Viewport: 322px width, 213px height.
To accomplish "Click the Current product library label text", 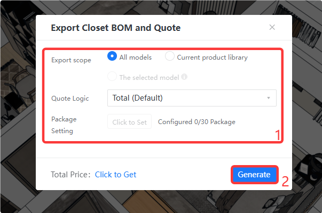I will (x=213, y=58).
